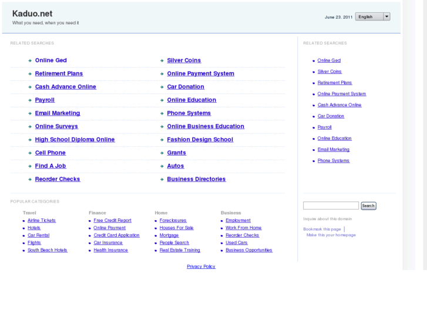Click the arrow icon beside Find A Job

[30, 166]
